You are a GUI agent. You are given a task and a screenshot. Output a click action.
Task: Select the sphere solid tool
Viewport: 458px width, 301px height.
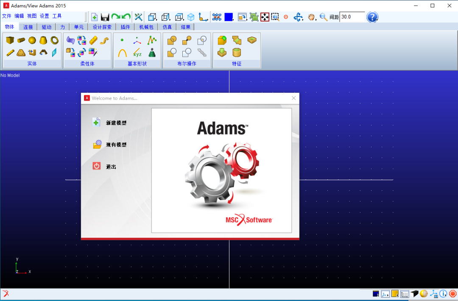point(32,40)
